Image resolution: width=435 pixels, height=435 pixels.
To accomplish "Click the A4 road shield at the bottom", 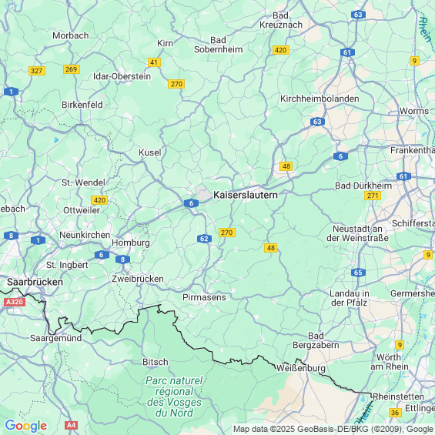I will coord(71,425).
